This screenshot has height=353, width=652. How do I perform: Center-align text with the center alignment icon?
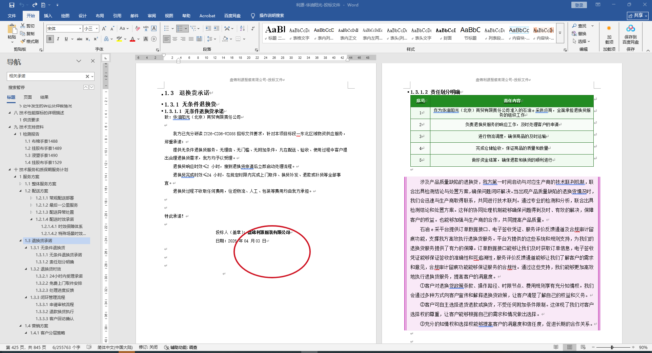[x=175, y=39]
